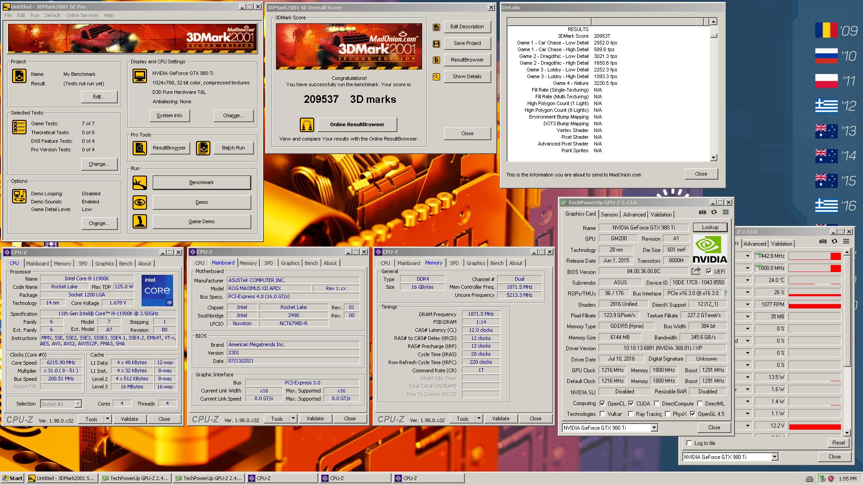
Task: Click the Online ResultBrowser button
Action: pos(357,124)
